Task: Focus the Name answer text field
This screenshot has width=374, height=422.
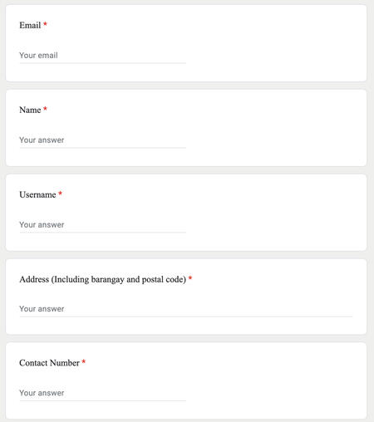Action: [102, 140]
